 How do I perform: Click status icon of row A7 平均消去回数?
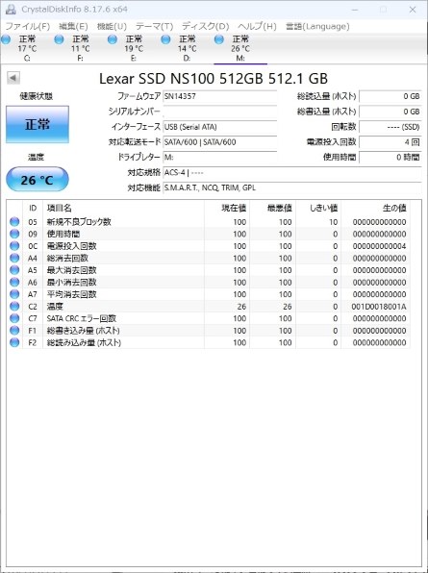pyautogui.click(x=14, y=294)
